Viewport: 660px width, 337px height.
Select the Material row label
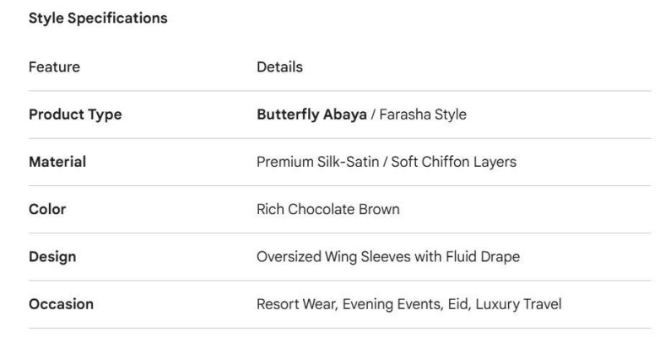click(x=57, y=162)
